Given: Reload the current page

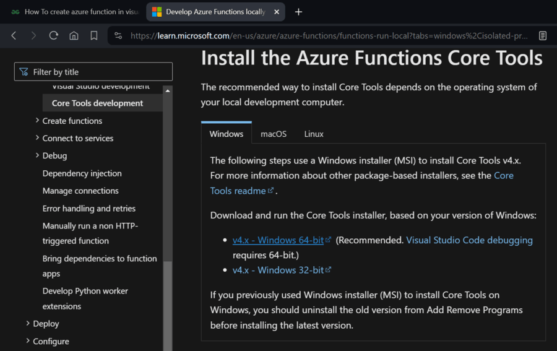Looking at the screenshot, I should point(54,36).
